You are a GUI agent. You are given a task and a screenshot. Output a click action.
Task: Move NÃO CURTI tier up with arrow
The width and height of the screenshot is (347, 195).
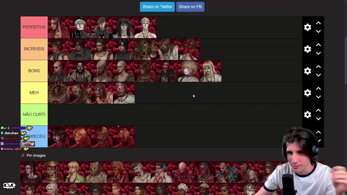pos(319,110)
